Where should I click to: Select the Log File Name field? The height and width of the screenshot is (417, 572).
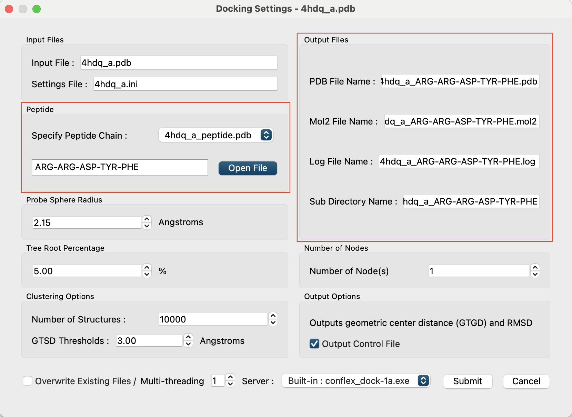(459, 161)
